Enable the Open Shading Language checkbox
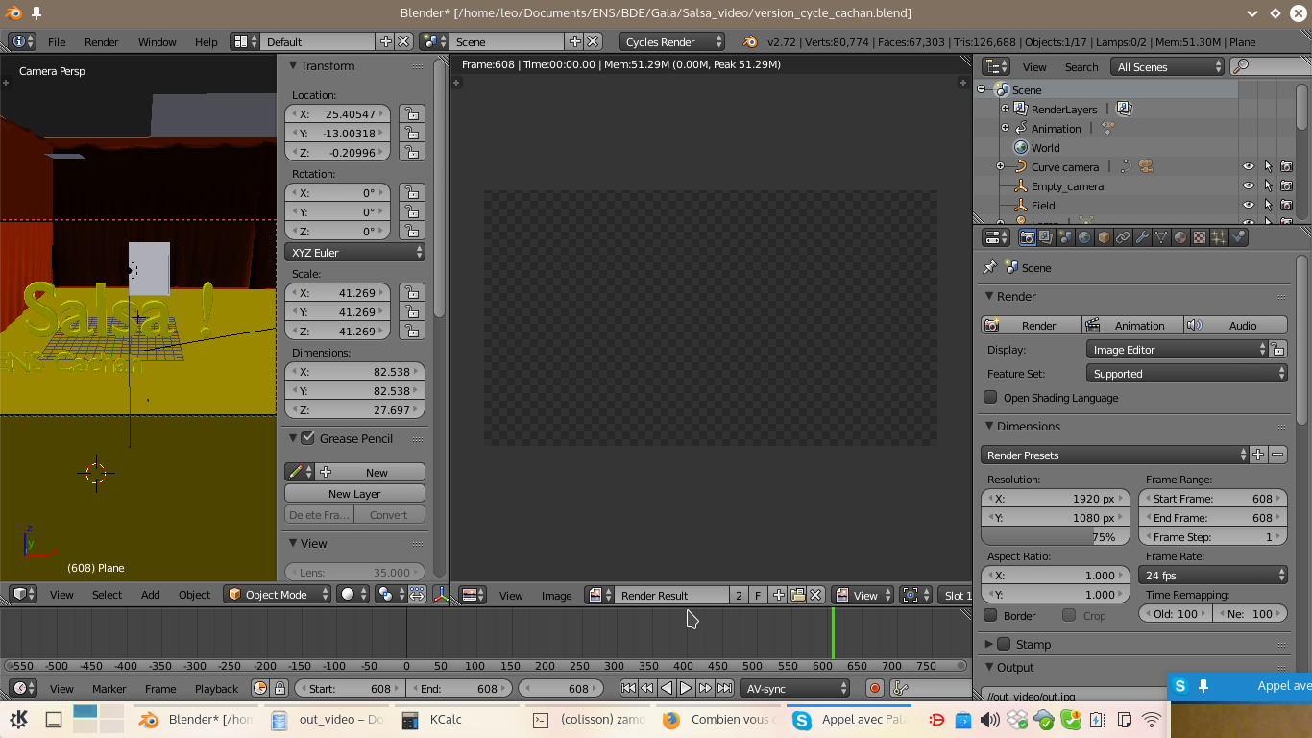The height and width of the screenshot is (738, 1312). click(x=990, y=397)
